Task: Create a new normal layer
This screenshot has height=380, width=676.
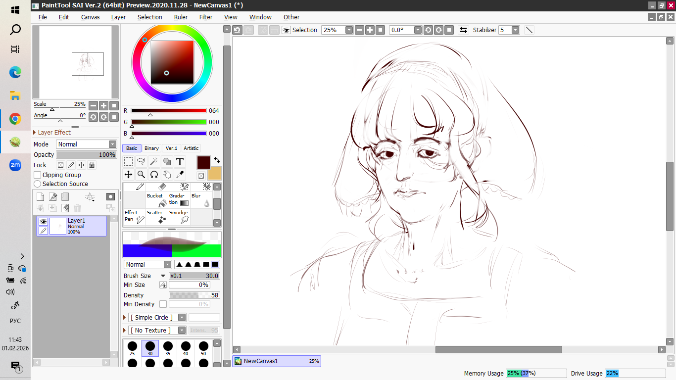Action: tap(41, 197)
